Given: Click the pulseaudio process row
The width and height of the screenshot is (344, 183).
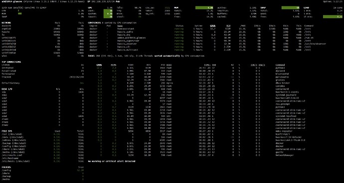Looking at the screenshot, I should 201,77.
